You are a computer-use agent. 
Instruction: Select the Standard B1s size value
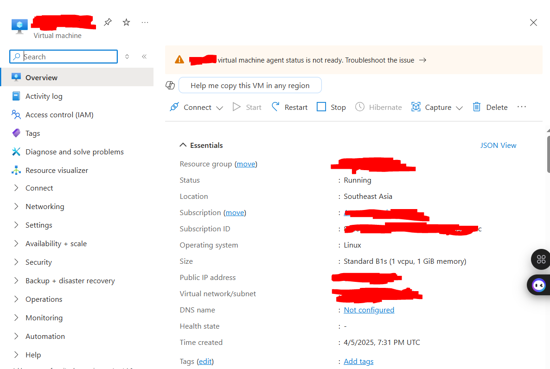tap(405, 261)
